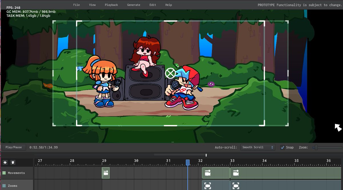Click the time readout 0:52.58/1:34.99

pyautogui.click(x=43, y=147)
